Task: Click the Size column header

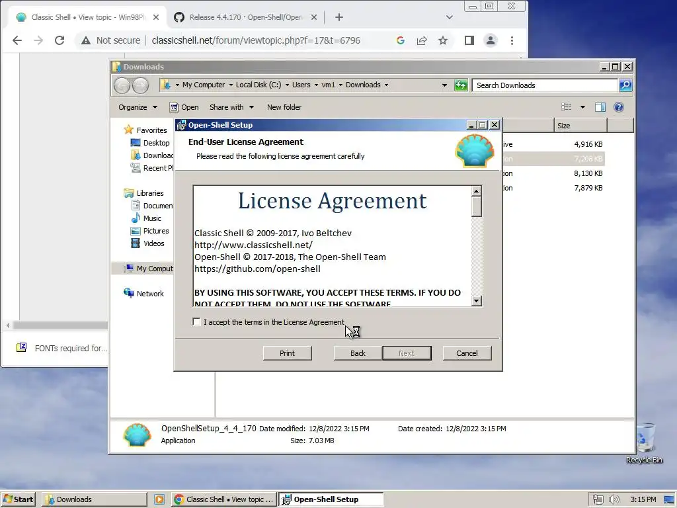Action: coord(580,126)
